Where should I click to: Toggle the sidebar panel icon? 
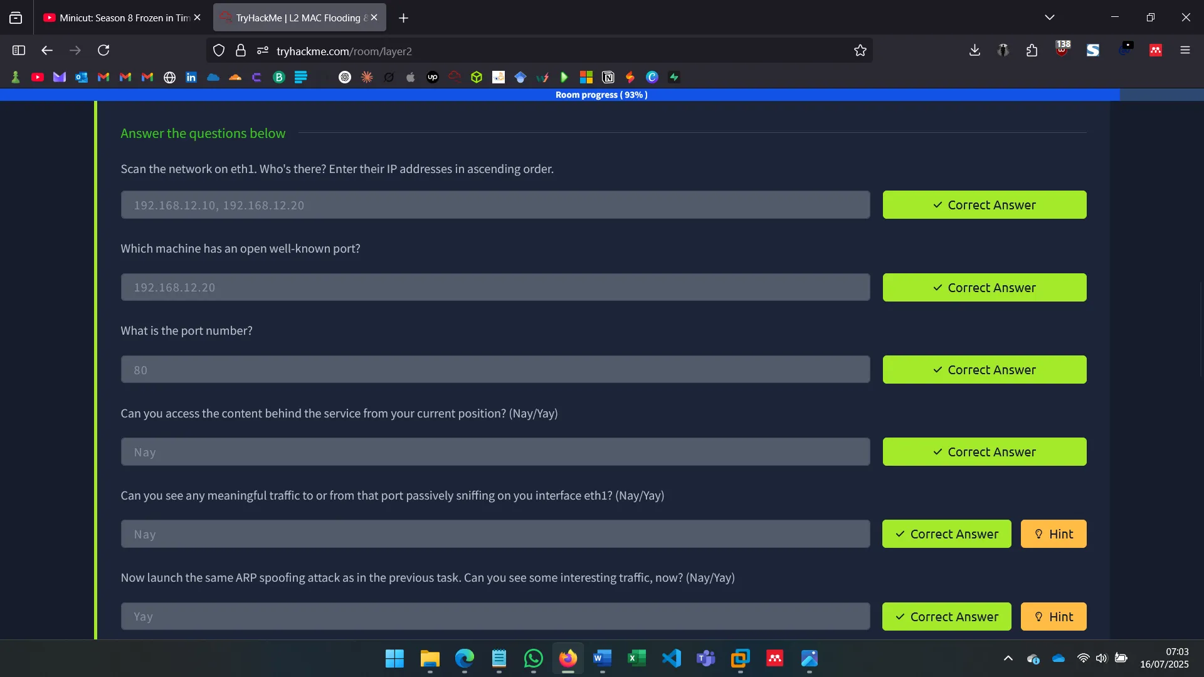click(18, 50)
